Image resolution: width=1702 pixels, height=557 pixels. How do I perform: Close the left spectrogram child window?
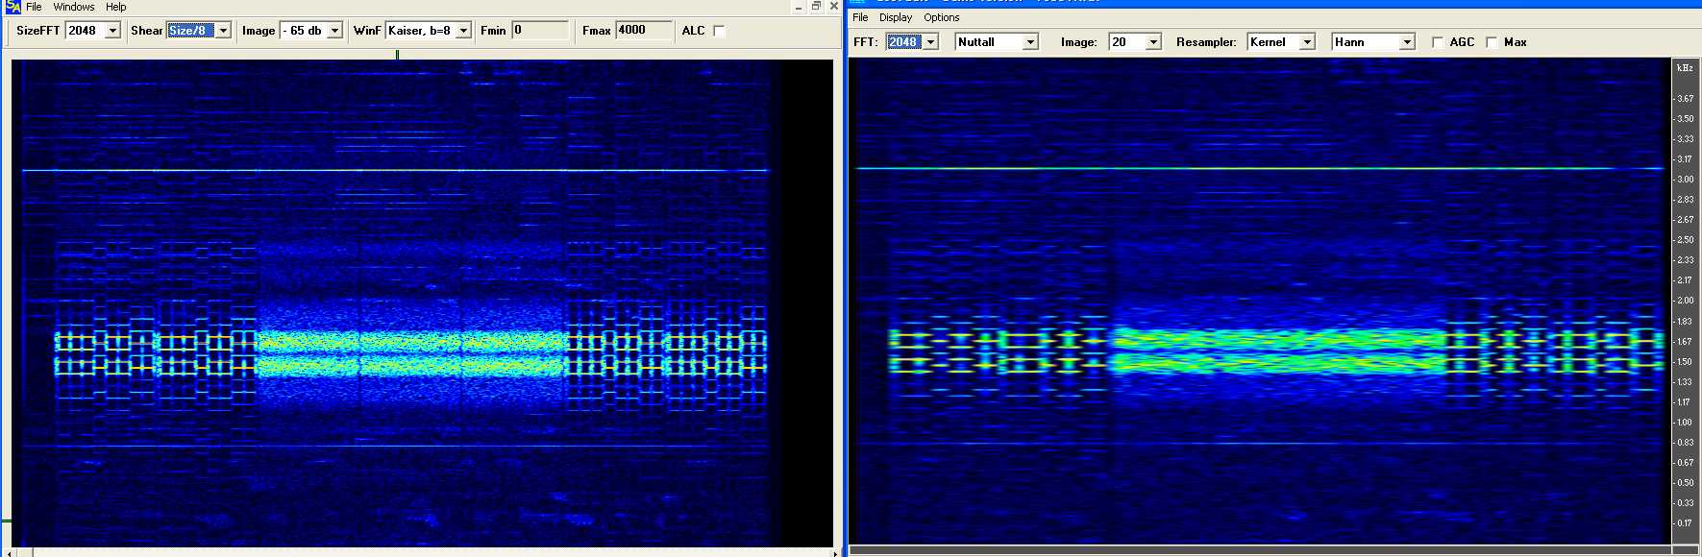click(x=833, y=7)
